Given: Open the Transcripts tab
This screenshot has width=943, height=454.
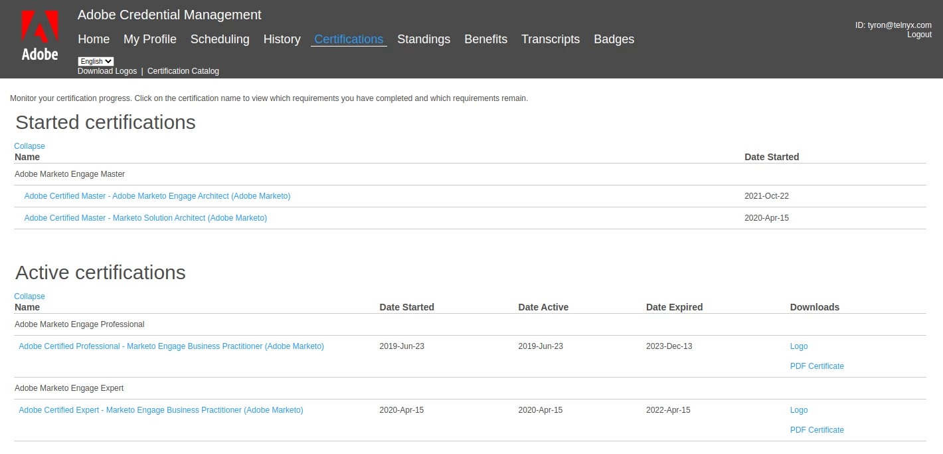Looking at the screenshot, I should click(x=551, y=39).
